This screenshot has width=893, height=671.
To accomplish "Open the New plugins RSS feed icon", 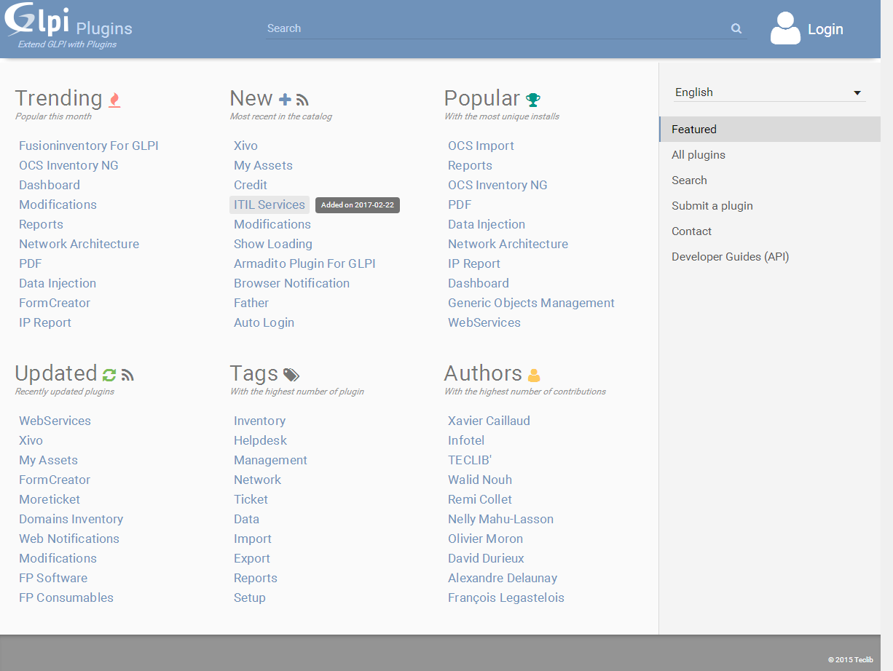I will click(302, 100).
